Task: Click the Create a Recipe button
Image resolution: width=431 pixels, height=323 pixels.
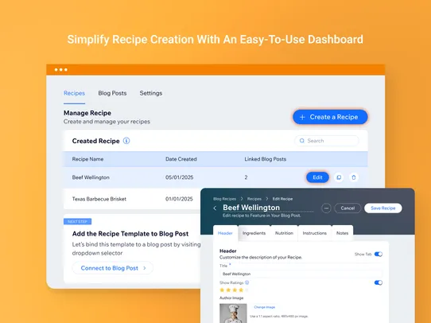Action: pyautogui.click(x=330, y=117)
